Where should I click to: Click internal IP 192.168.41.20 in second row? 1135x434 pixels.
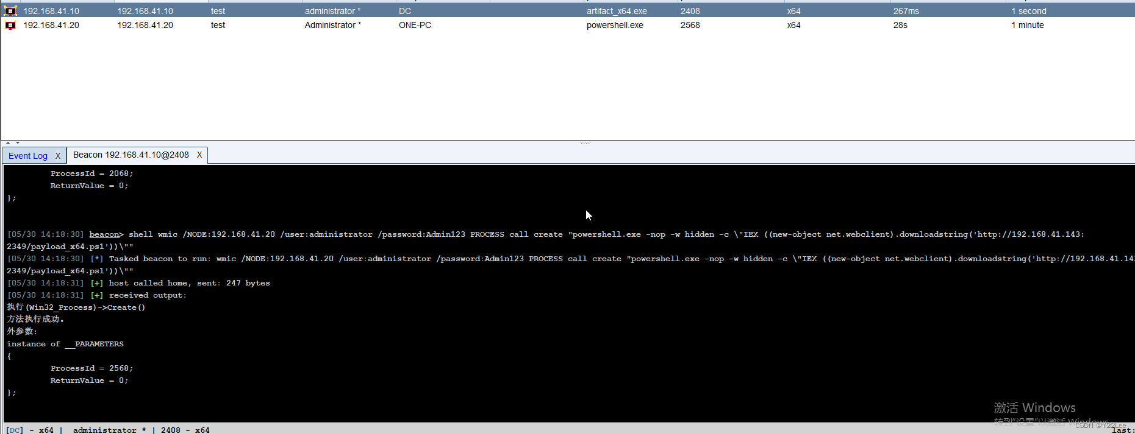145,25
